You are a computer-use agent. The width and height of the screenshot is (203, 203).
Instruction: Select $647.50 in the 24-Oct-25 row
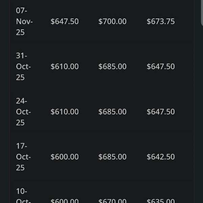coord(161,112)
